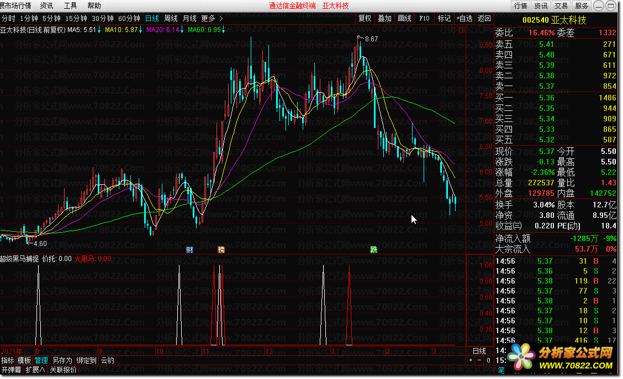The height and width of the screenshot is (379, 623).
Task: Click month 12 on the timeline axis
Action: (269, 351)
